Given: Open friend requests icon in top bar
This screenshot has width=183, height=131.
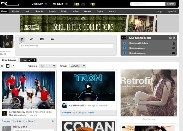Looking at the screenshot, I should [76, 4].
